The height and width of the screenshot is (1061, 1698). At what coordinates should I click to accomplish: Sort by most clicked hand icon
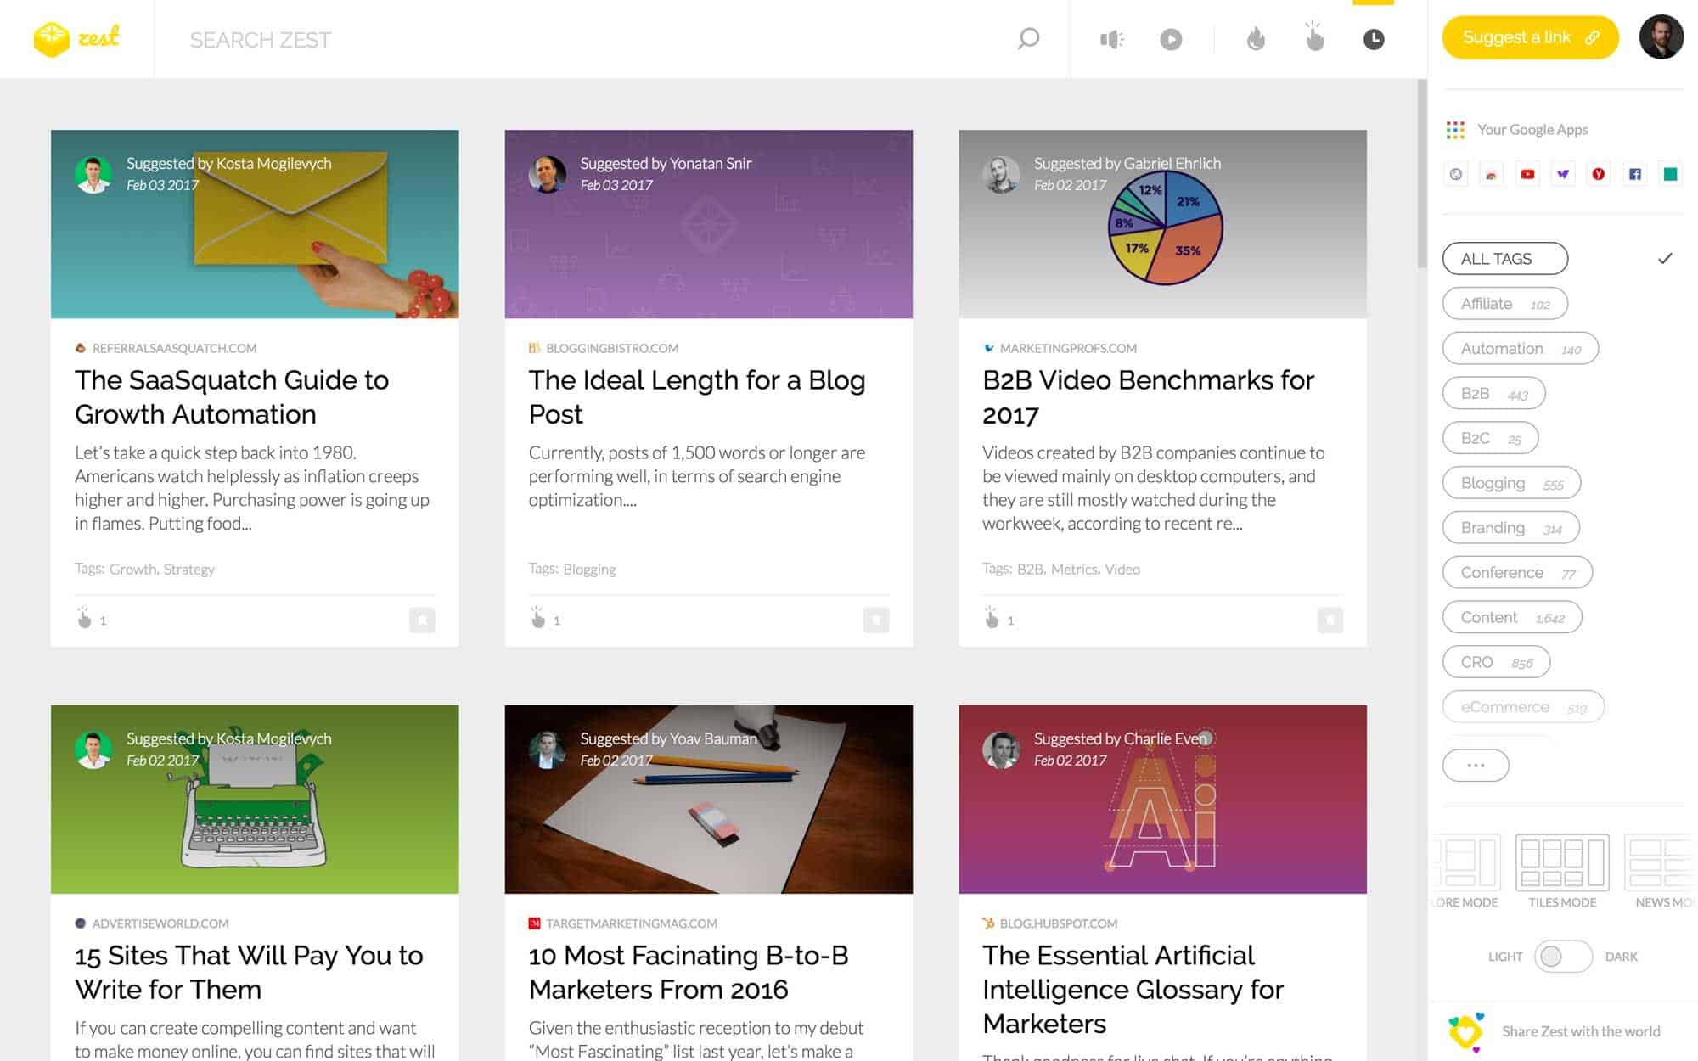click(1314, 37)
